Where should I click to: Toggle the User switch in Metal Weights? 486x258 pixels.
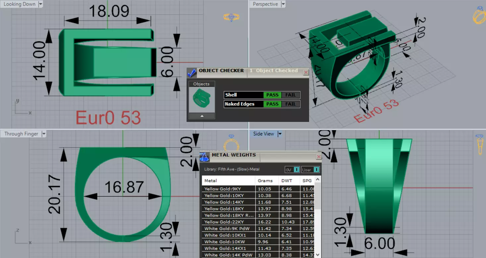(x=310, y=169)
